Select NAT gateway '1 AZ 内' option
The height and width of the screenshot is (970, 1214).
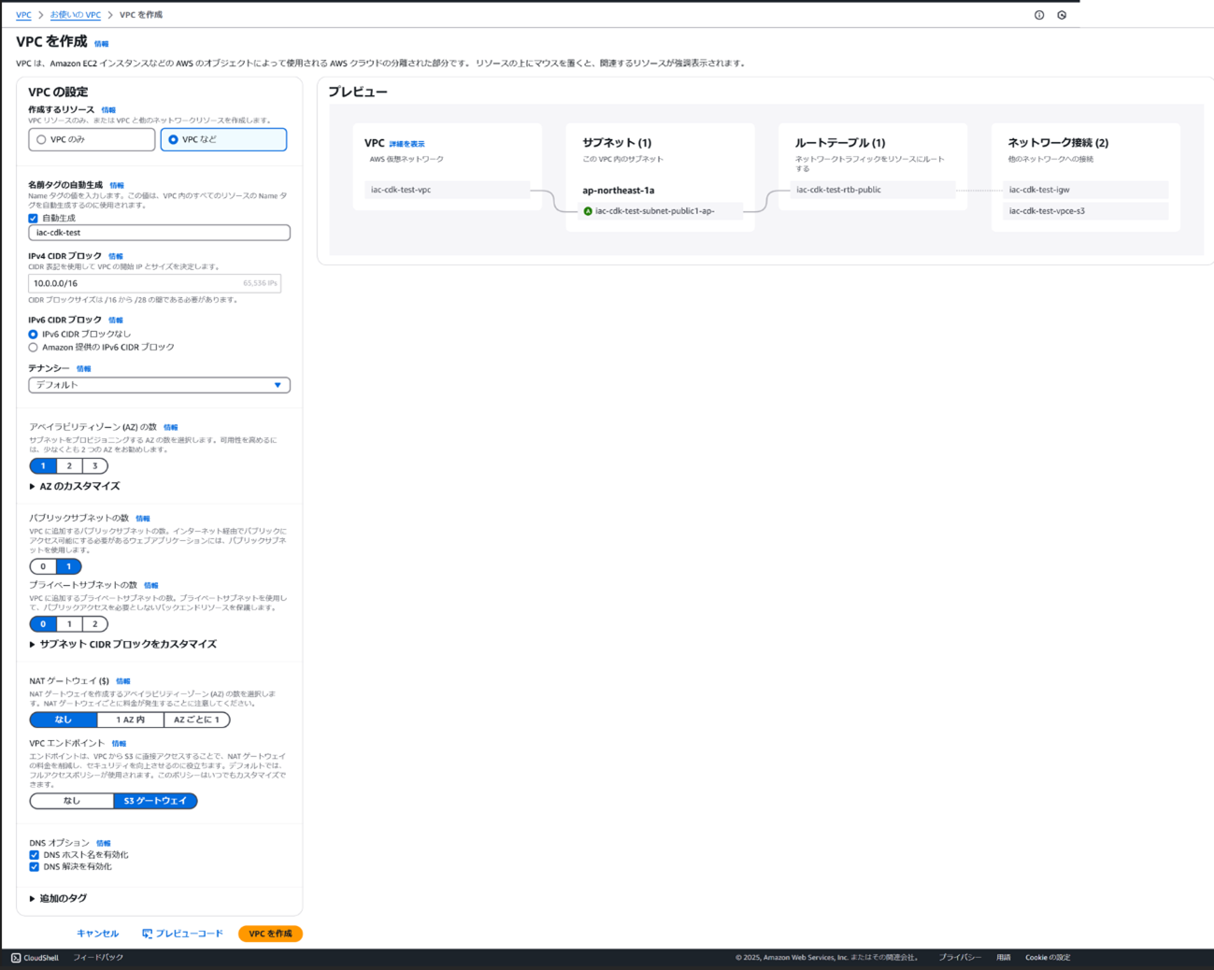click(x=131, y=720)
